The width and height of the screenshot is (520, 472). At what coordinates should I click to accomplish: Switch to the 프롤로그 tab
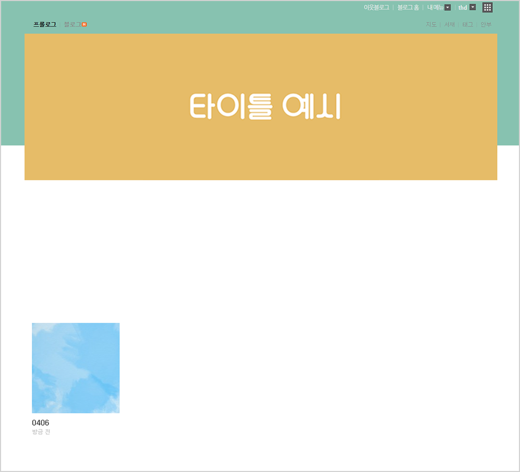click(44, 24)
